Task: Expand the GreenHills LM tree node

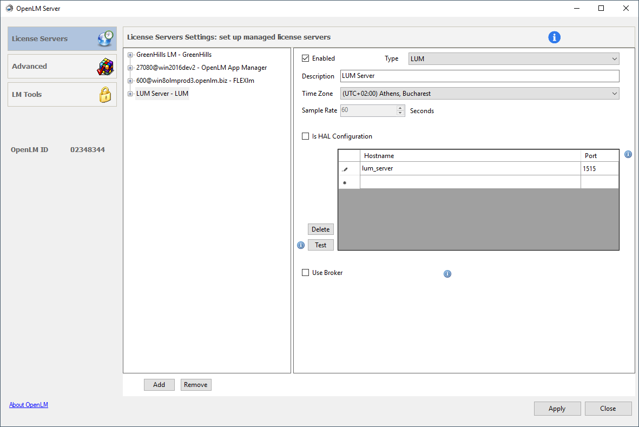Action: pyautogui.click(x=130, y=55)
